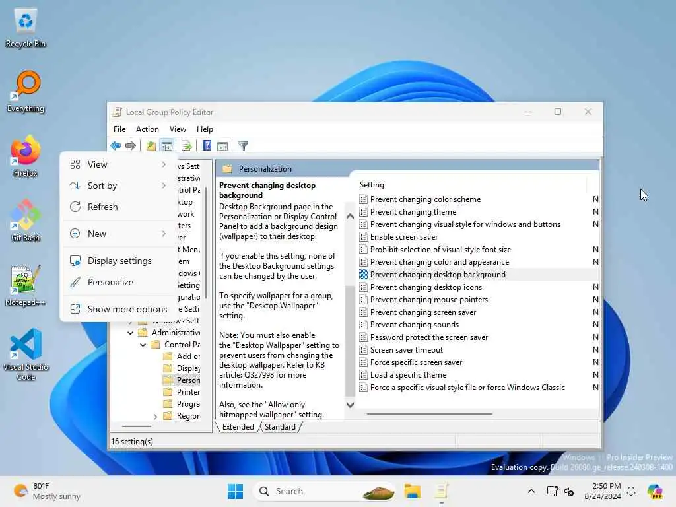
Task: Open the View menu in the menu bar
Action: [x=178, y=129]
